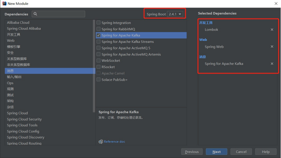281x158 pixels.
Task: Close the New Module dialog
Action: pos(276,3)
